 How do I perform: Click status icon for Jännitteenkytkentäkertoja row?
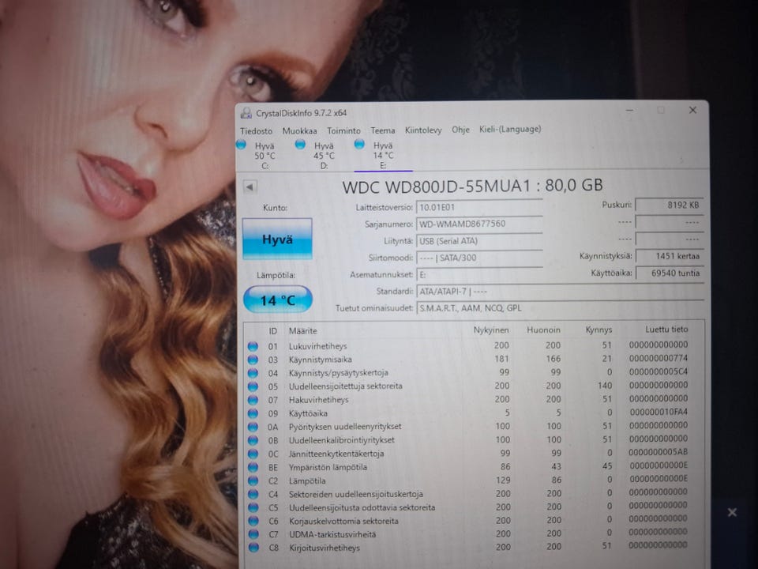(x=253, y=454)
